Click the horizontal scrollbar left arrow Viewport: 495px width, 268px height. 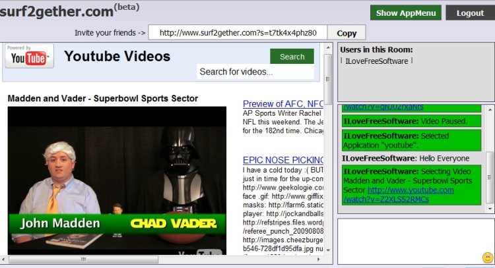click(x=3, y=259)
